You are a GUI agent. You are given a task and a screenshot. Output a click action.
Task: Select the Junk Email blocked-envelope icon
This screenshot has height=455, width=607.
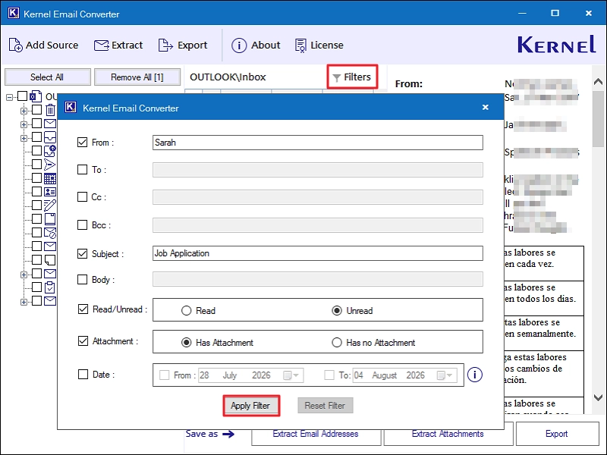tap(50, 233)
